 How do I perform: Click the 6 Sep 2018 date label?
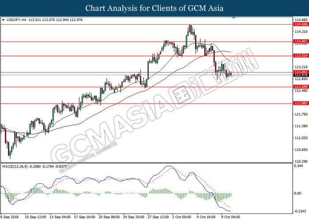9,217
